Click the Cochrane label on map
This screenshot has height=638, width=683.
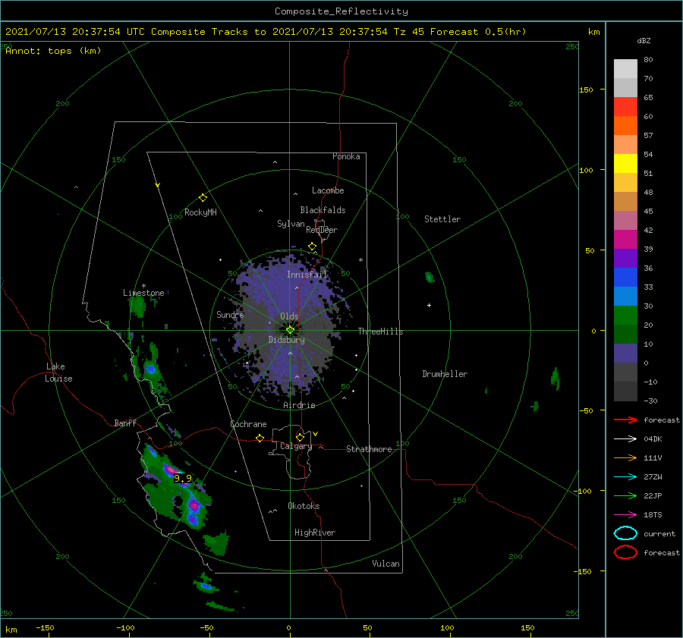pyautogui.click(x=248, y=424)
